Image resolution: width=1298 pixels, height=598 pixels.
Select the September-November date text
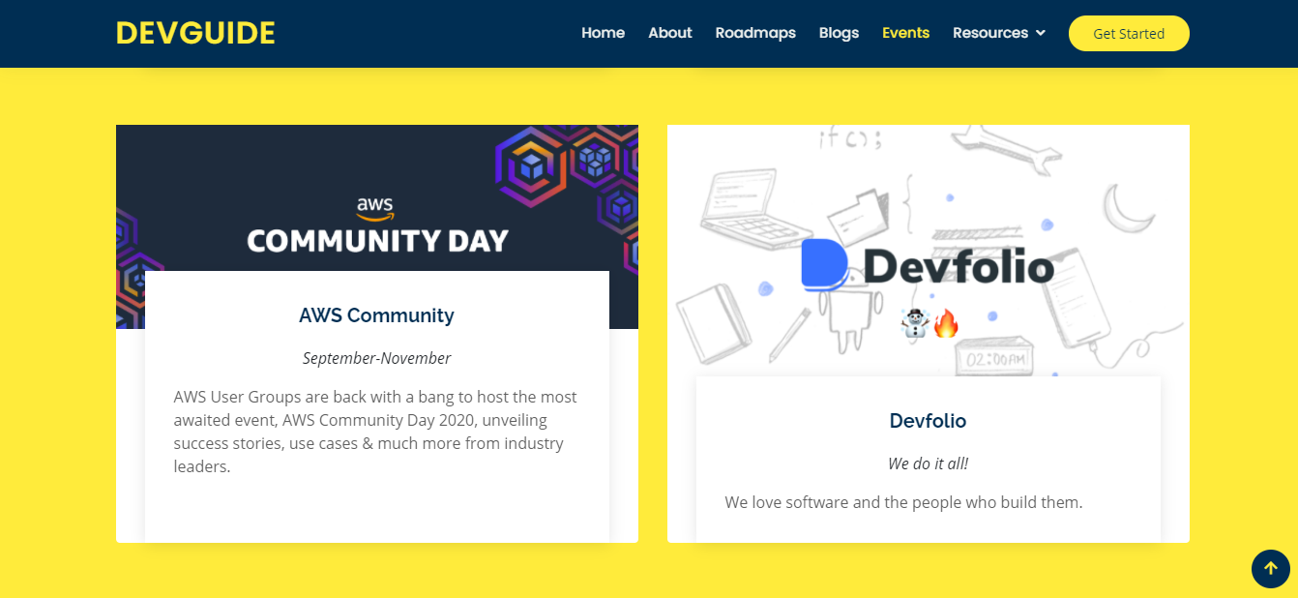click(x=376, y=358)
